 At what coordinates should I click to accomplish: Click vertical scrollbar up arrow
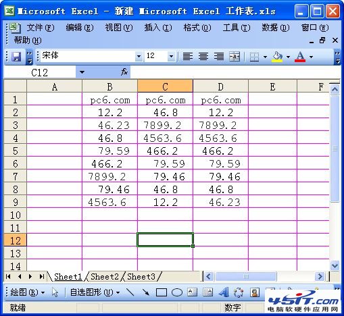click(x=335, y=90)
